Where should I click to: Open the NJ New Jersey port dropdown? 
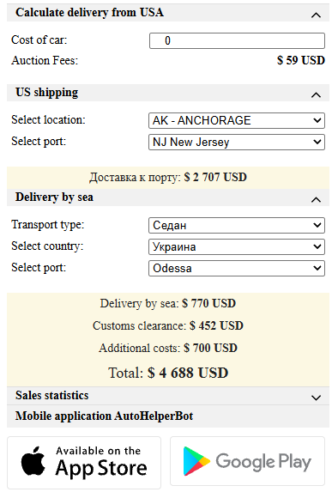point(237,142)
